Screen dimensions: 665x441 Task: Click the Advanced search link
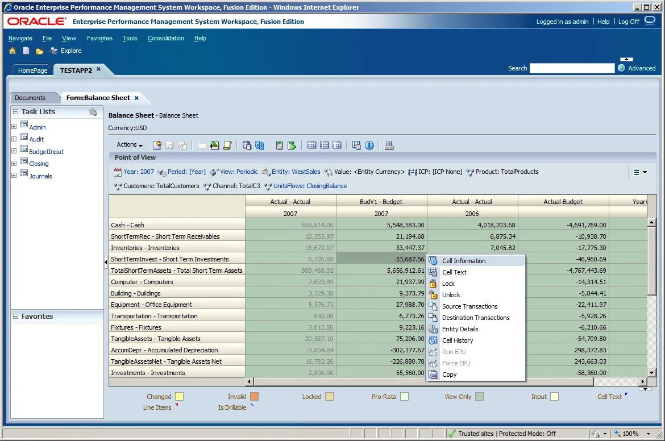(x=642, y=68)
